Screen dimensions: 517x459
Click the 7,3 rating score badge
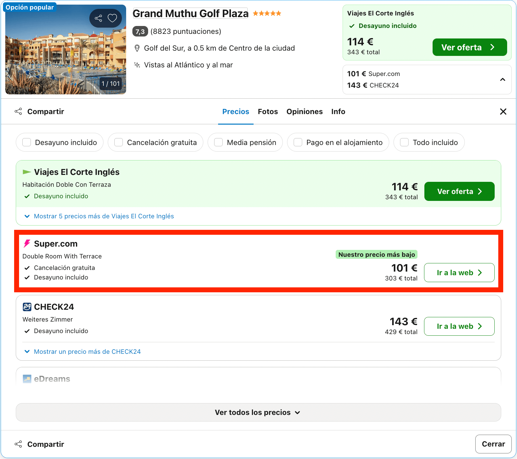point(140,32)
